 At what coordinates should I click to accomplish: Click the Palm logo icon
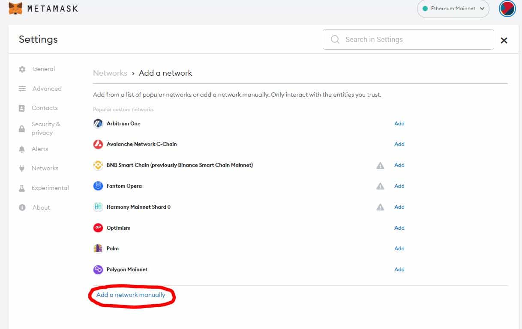(x=98, y=249)
